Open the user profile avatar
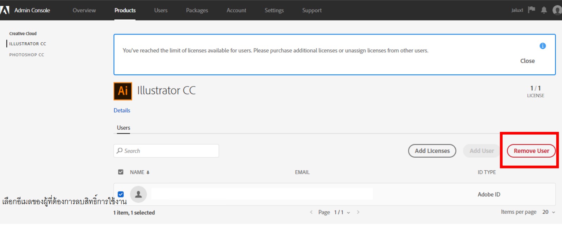Screen dimensions: 562x232 point(557,10)
